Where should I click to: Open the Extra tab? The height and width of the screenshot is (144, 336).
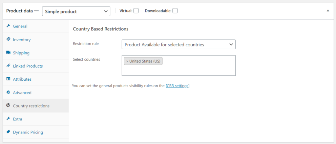coord(36,119)
